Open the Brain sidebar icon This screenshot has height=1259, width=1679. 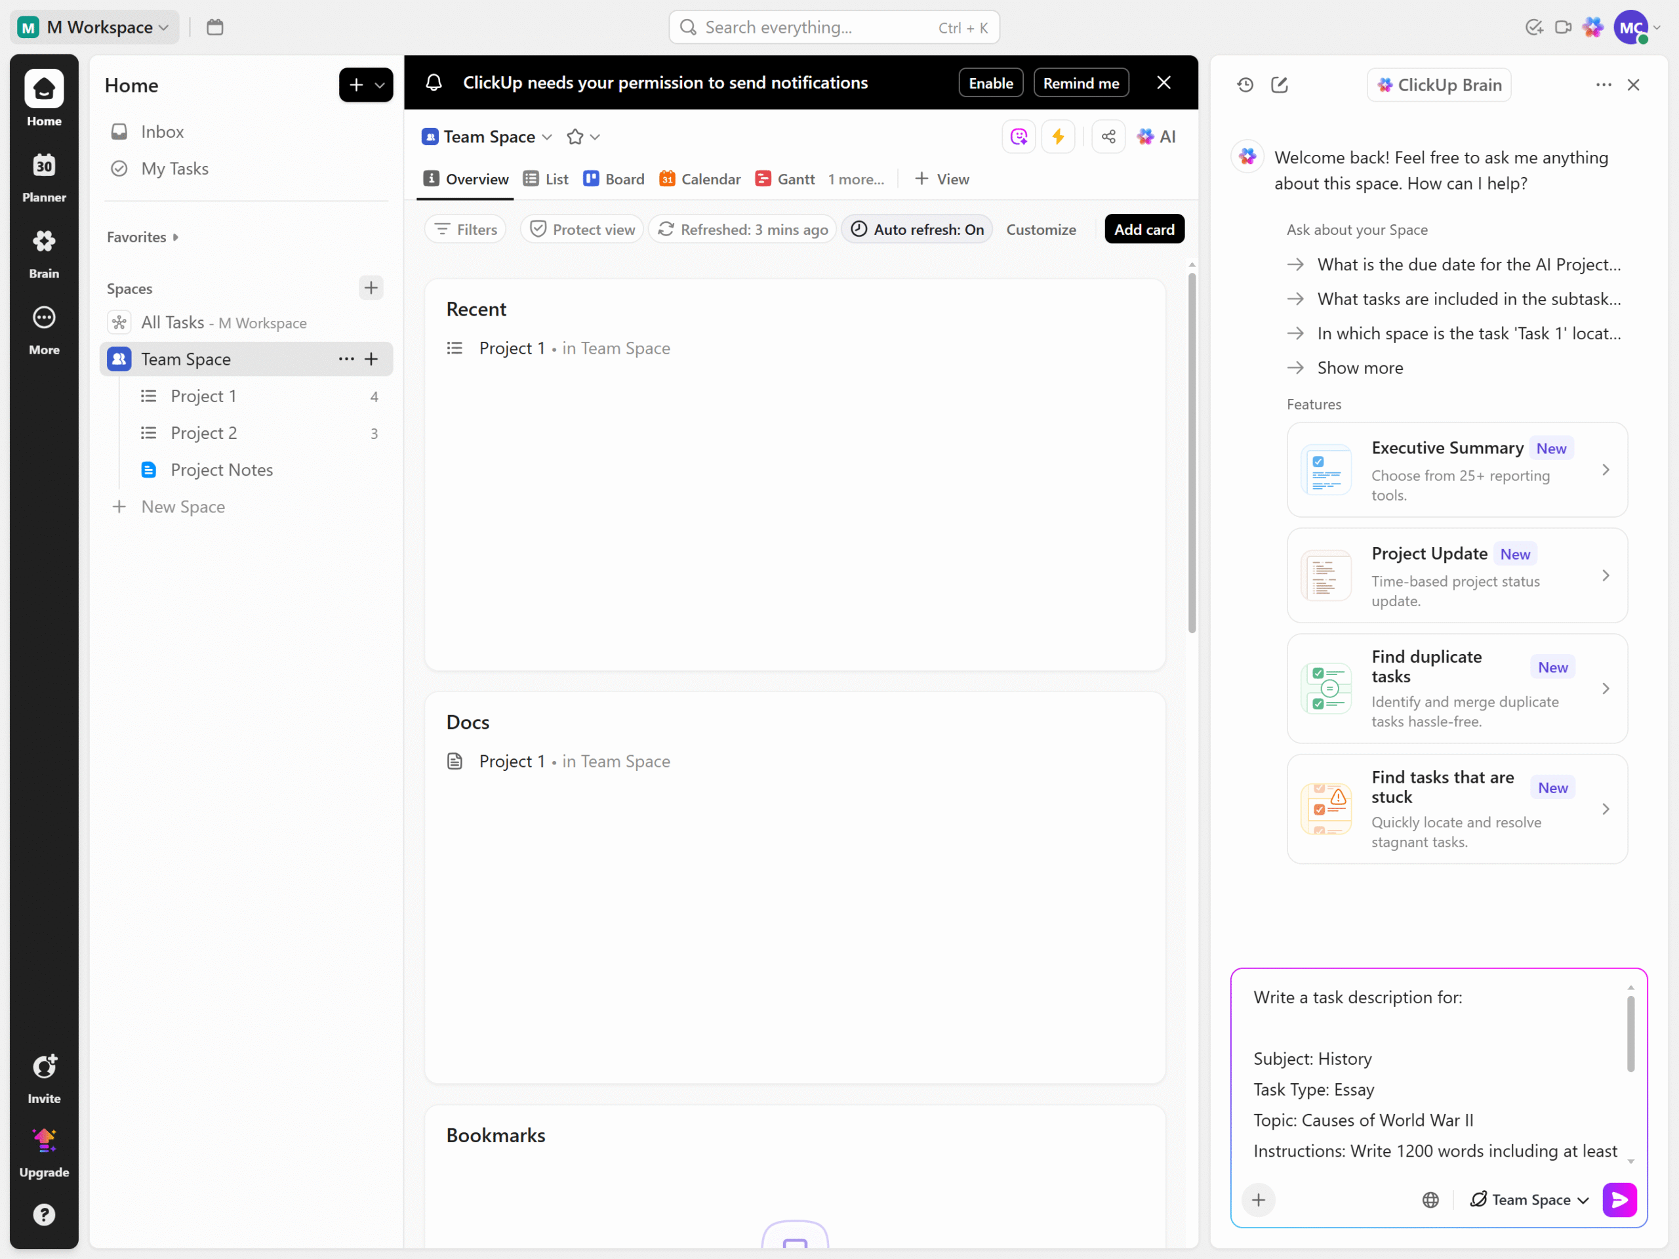(x=44, y=254)
